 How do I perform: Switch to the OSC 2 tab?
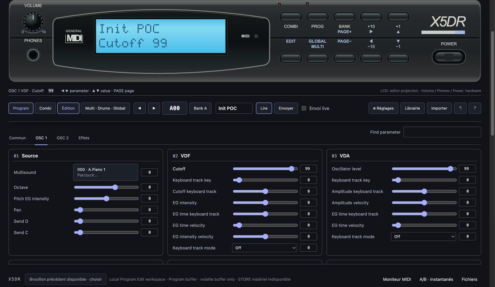coord(63,138)
